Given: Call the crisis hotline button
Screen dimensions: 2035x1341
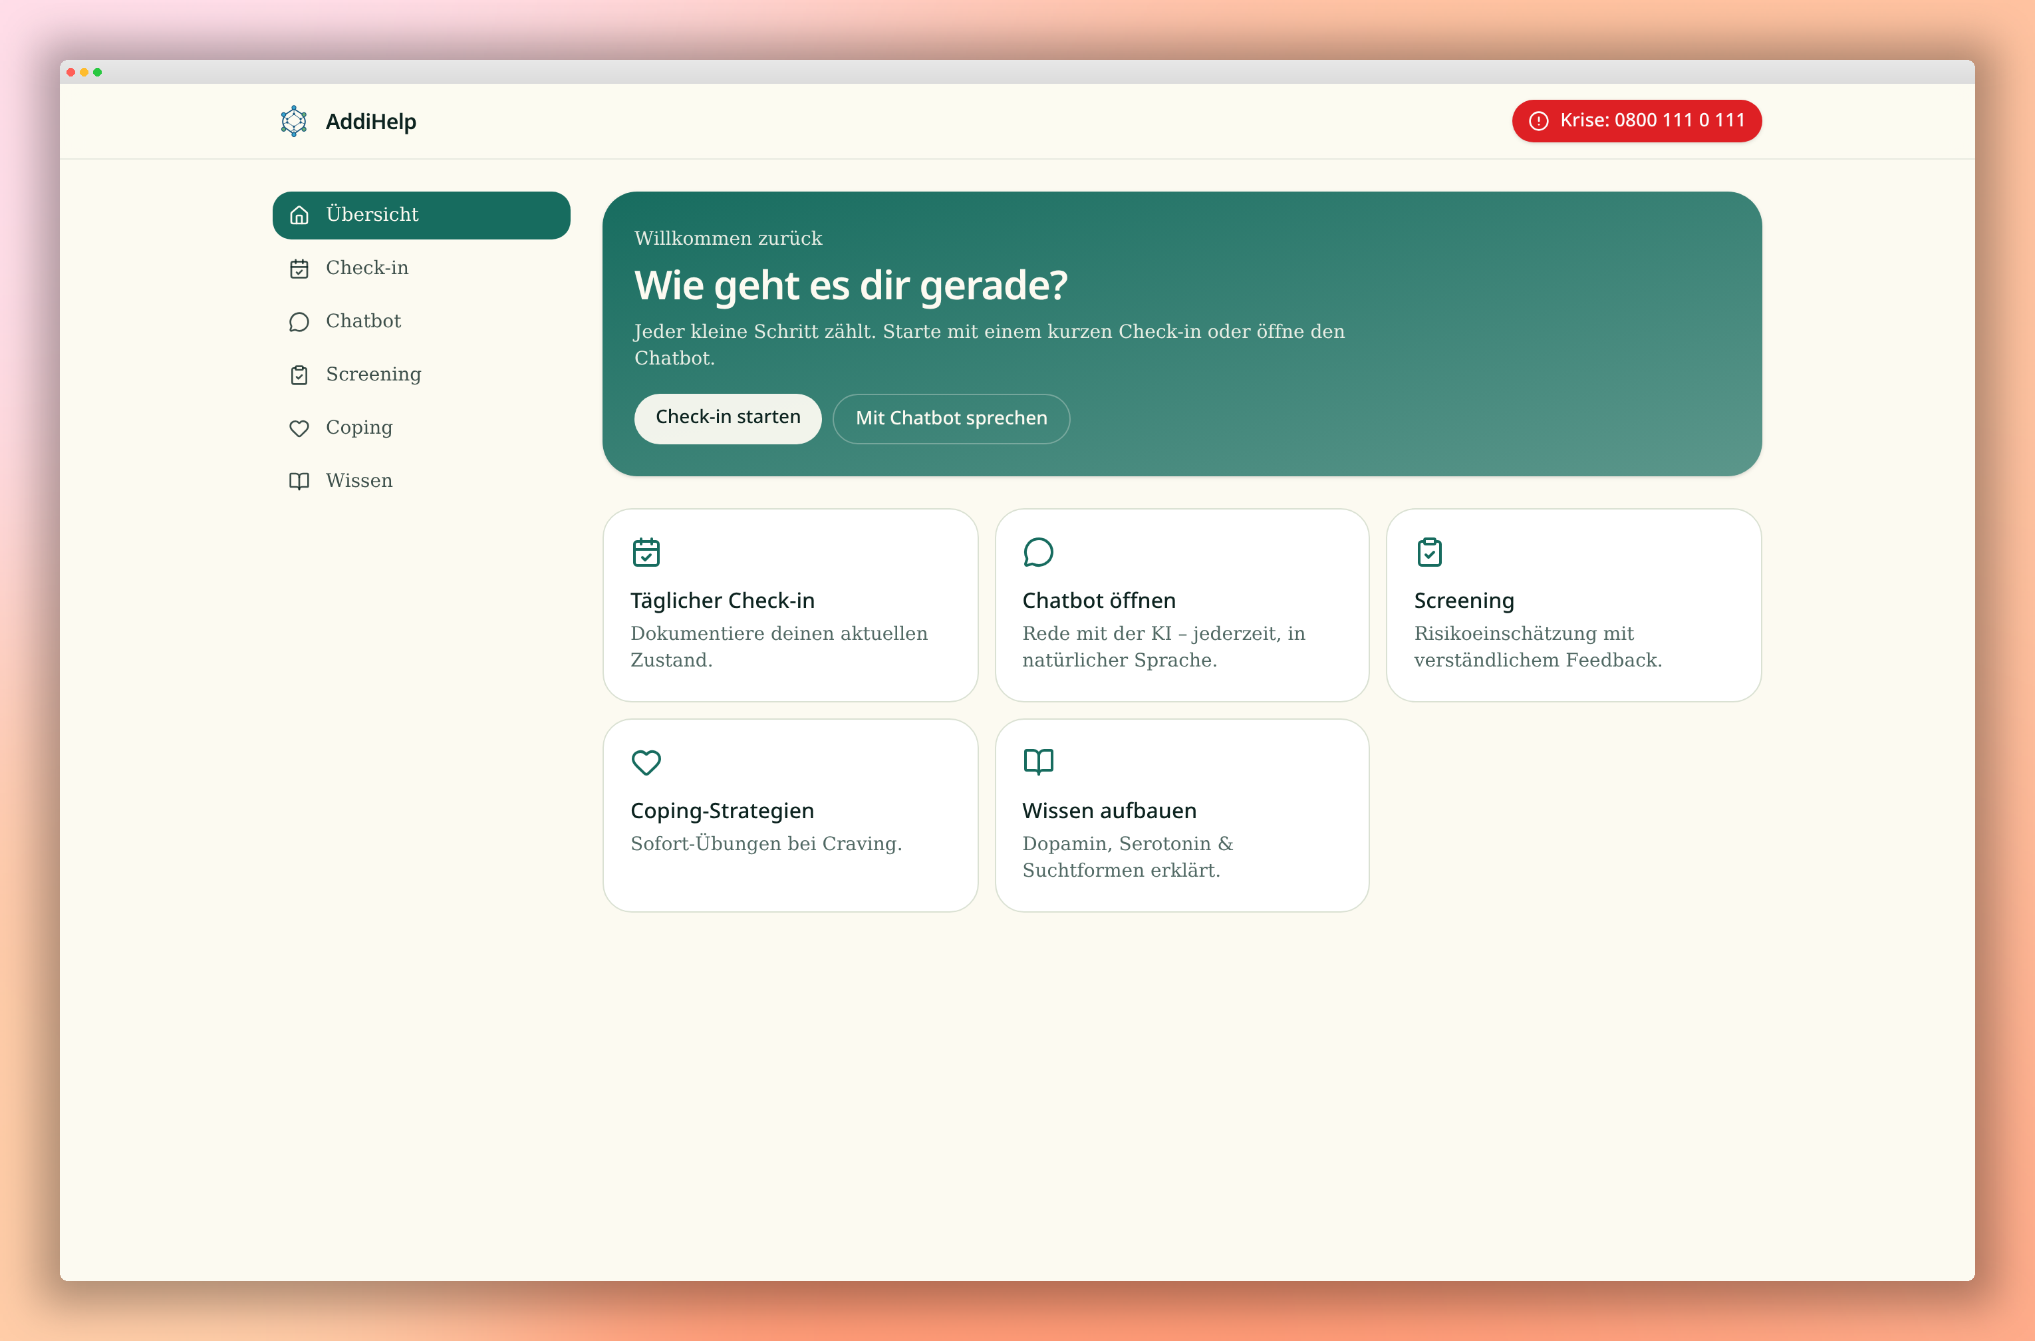Looking at the screenshot, I should pyautogui.click(x=1637, y=120).
